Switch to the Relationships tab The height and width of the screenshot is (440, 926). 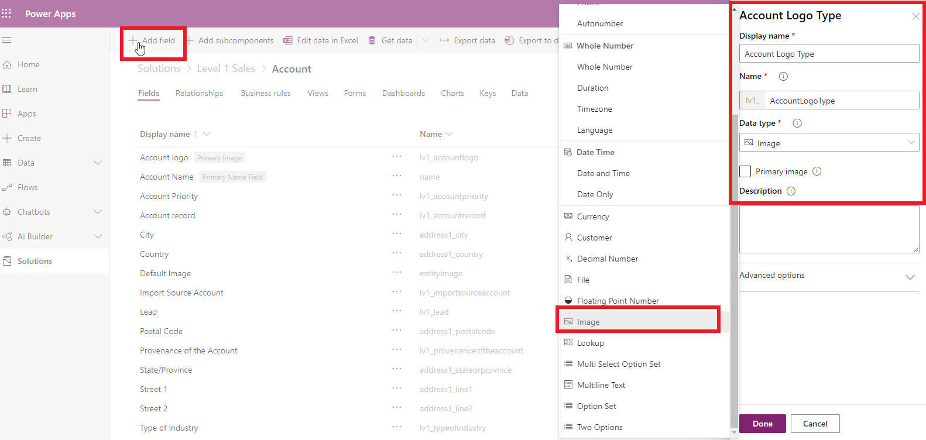[199, 93]
